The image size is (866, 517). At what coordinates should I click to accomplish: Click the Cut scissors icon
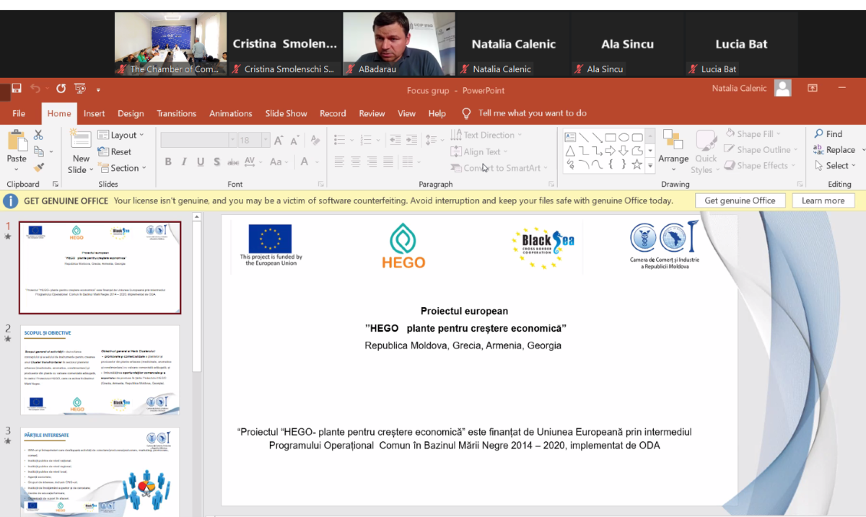point(38,135)
